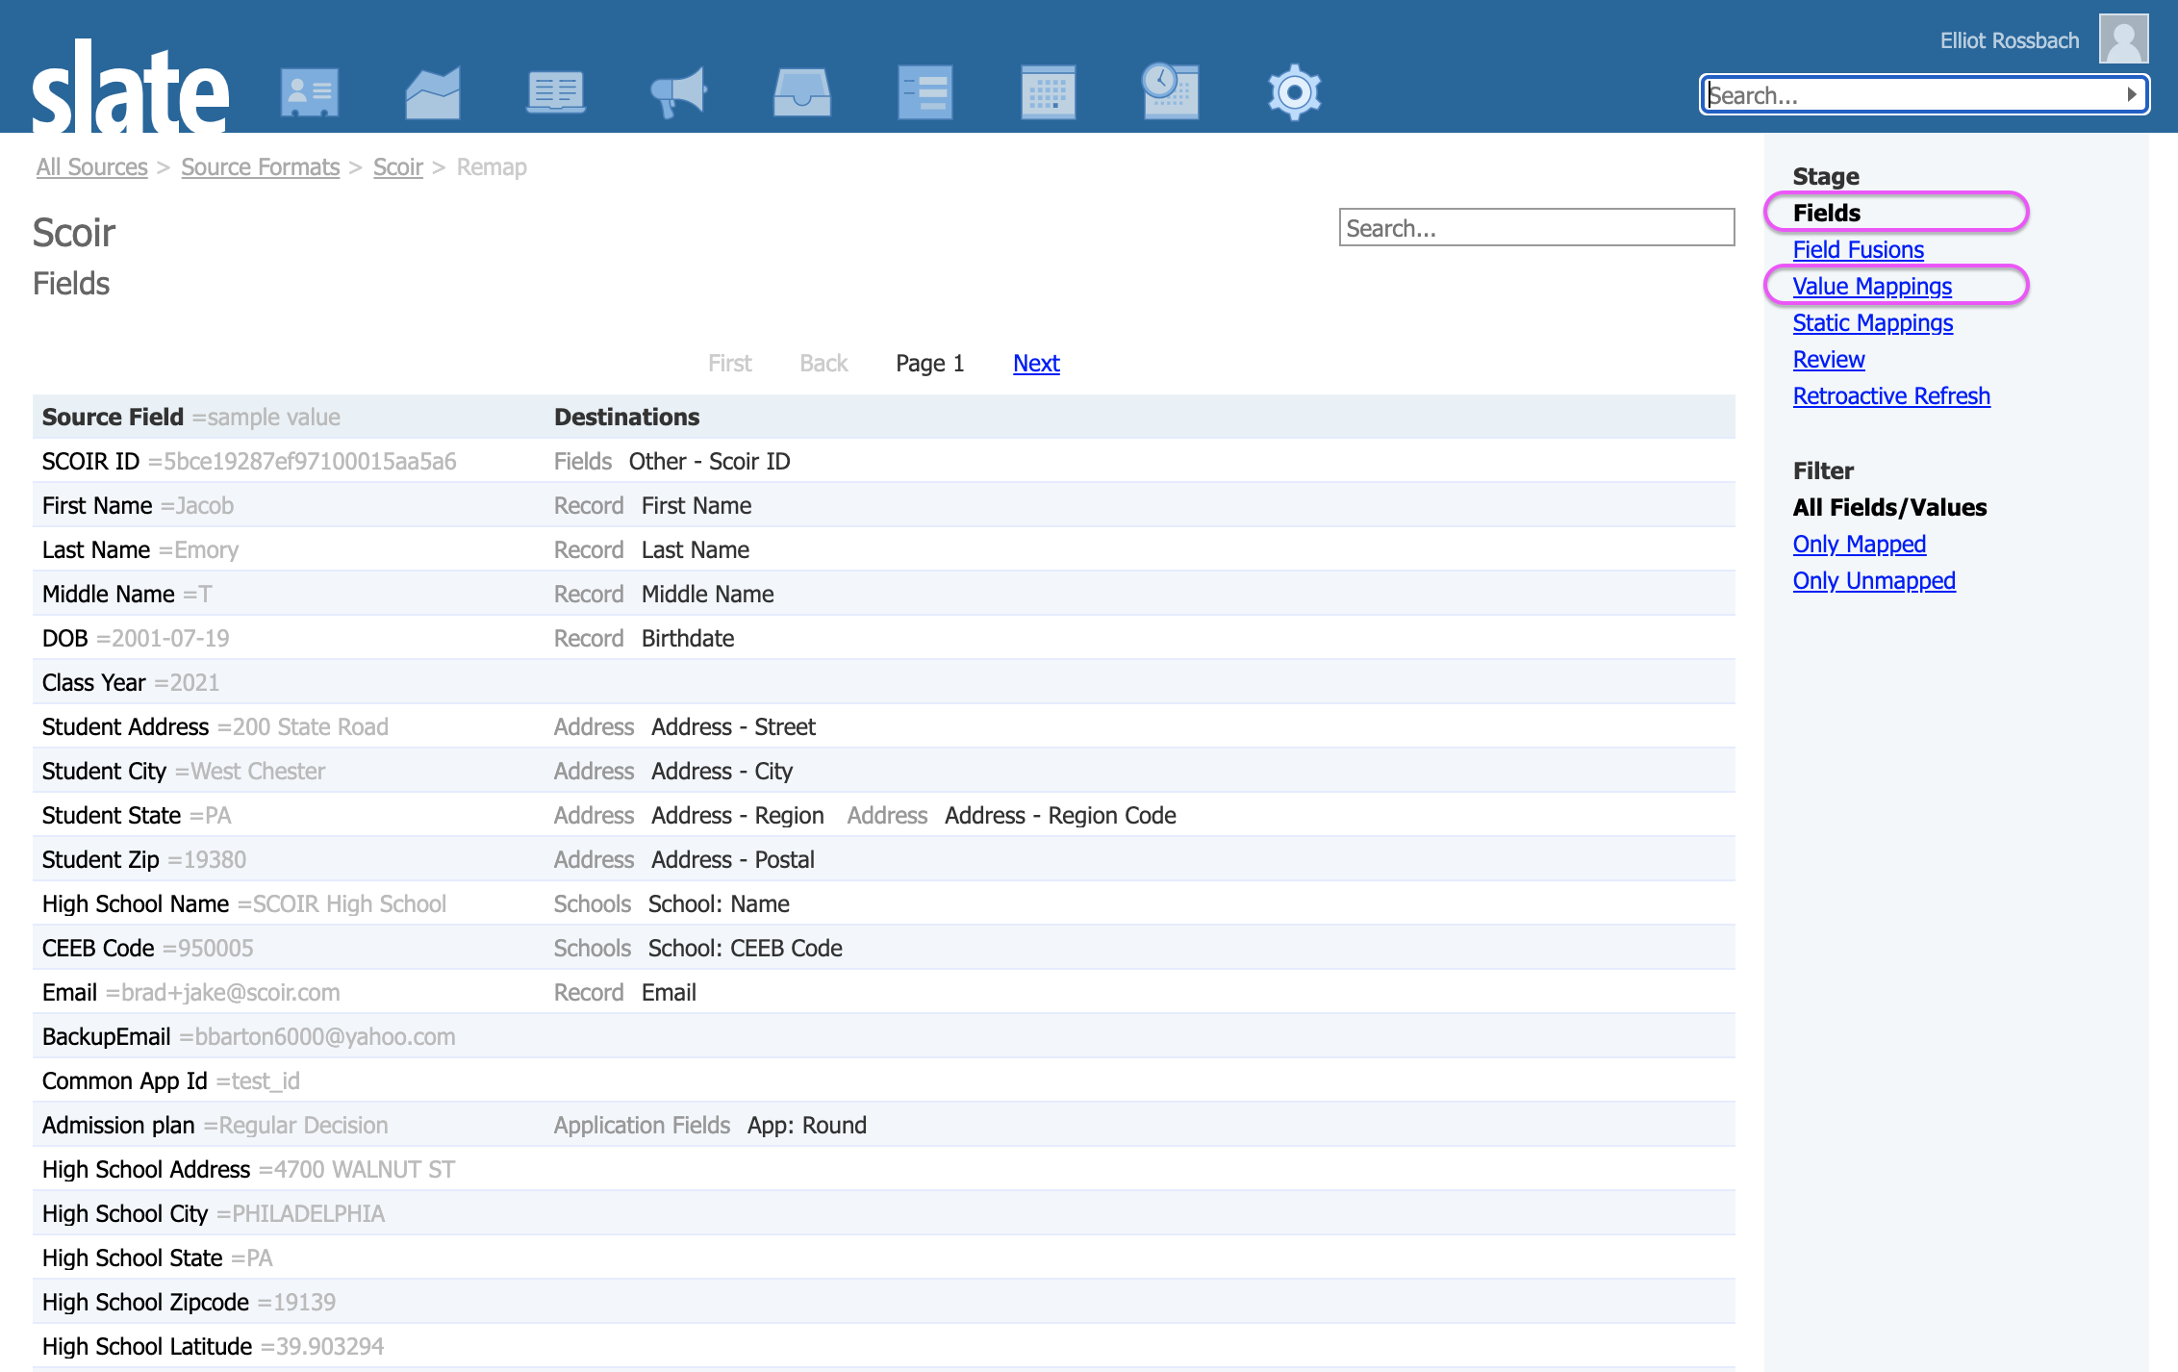Open Static Mappings stage
This screenshot has width=2178, height=1372.
click(1873, 322)
